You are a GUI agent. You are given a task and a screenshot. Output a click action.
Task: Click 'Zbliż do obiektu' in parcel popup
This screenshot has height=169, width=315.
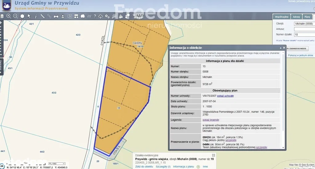point(144,167)
